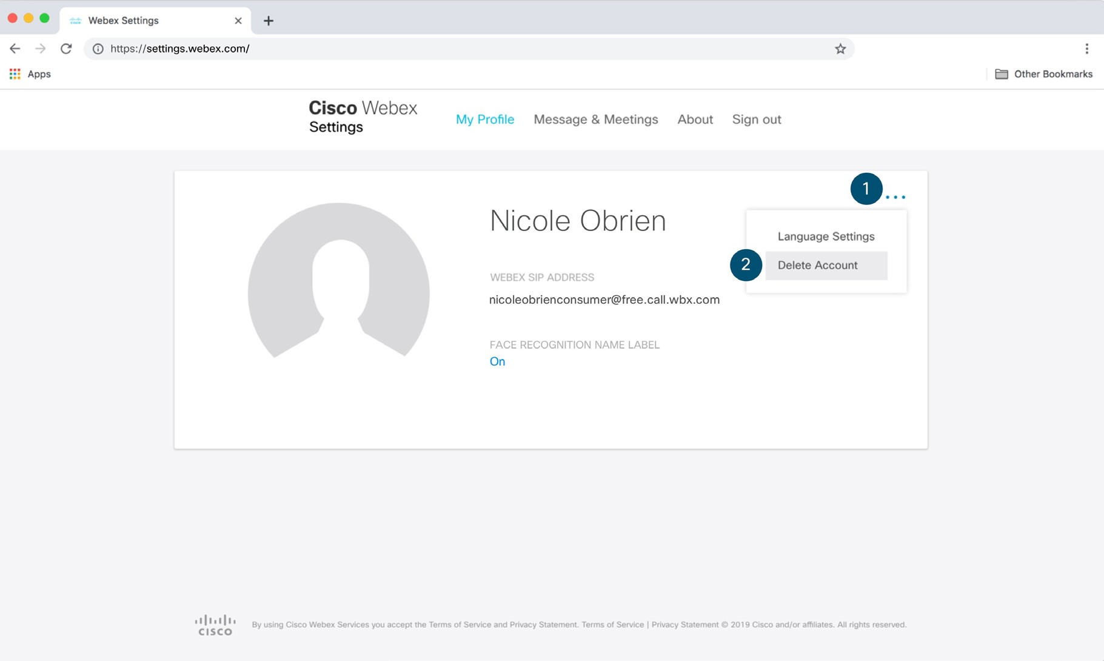Reload the Webex Settings page

coord(66,49)
